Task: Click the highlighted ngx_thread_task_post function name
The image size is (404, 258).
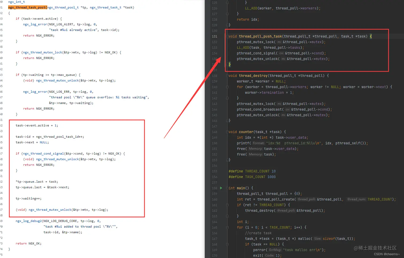Action: [27, 7]
